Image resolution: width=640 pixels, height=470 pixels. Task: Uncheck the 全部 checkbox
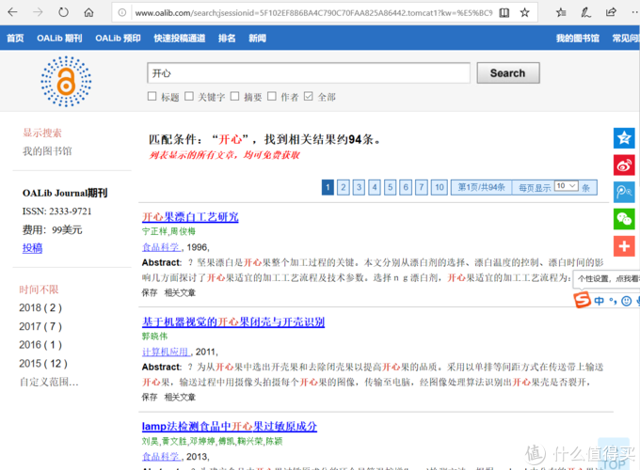point(308,97)
